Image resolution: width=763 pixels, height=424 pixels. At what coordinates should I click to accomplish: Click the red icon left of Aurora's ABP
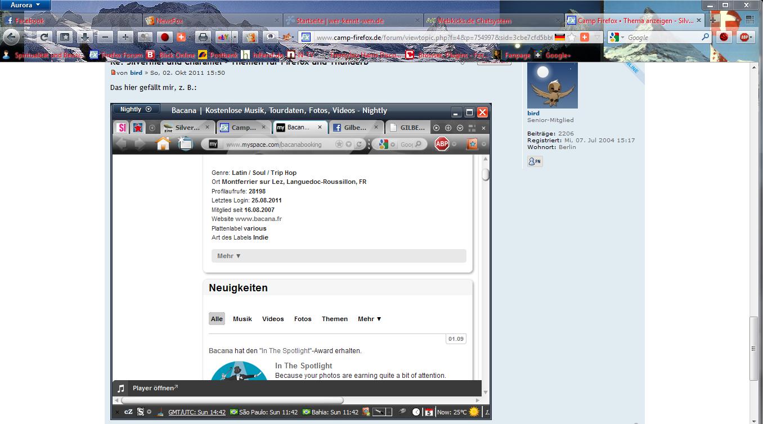(x=724, y=37)
